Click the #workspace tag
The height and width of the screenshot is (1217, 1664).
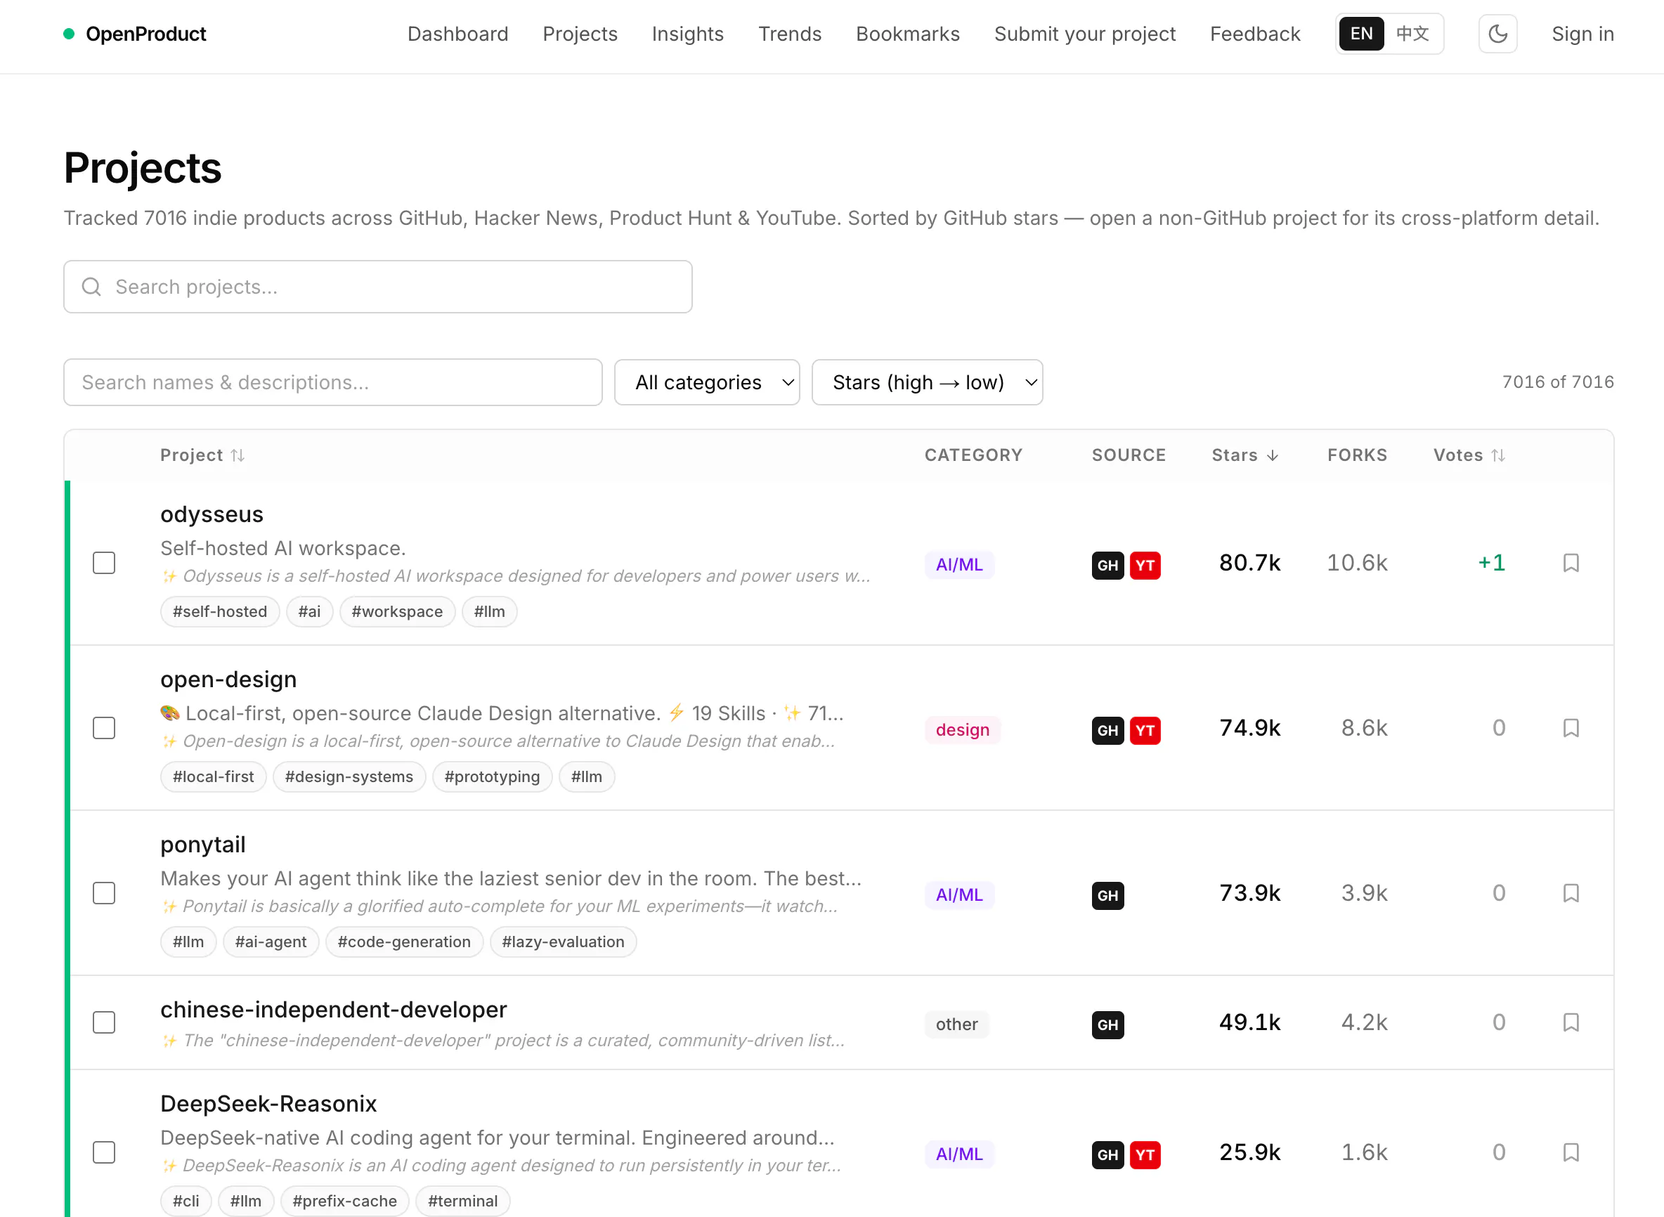point(397,611)
